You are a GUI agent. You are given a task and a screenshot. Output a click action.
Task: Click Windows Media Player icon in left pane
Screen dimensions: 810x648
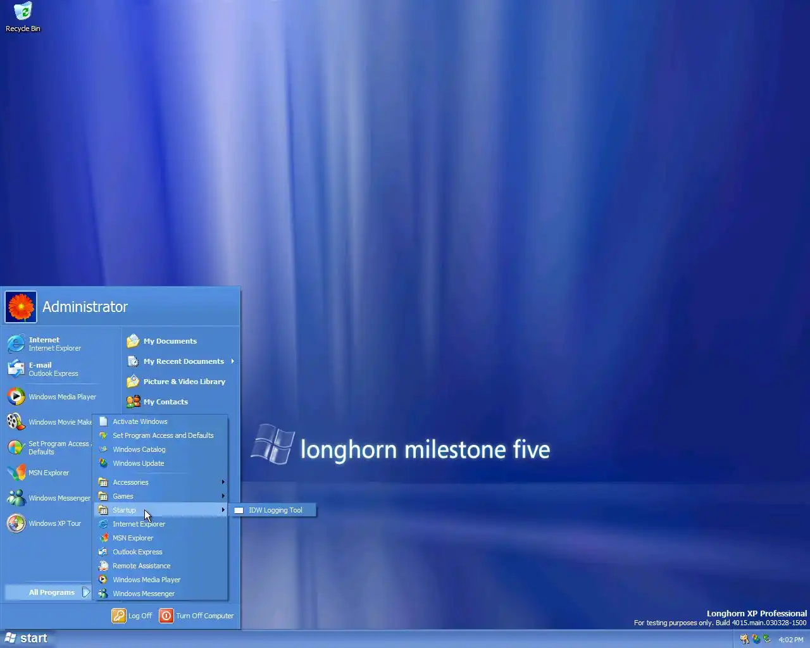16,397
